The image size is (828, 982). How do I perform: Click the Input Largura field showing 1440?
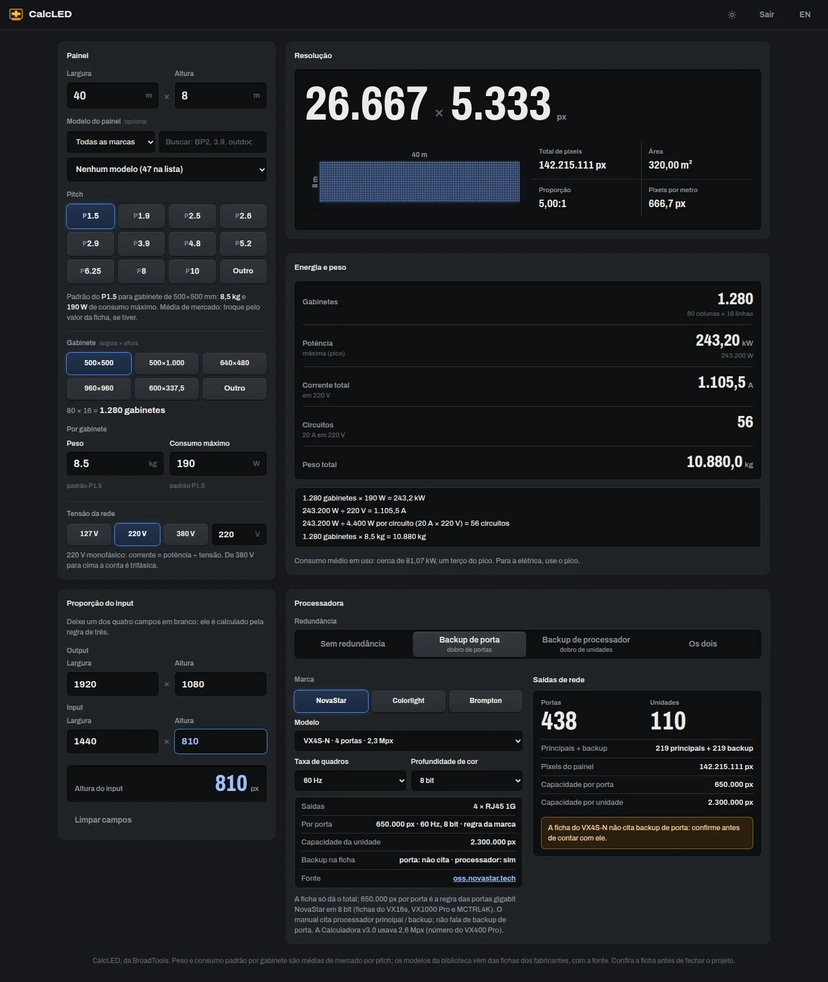(113, 742)
